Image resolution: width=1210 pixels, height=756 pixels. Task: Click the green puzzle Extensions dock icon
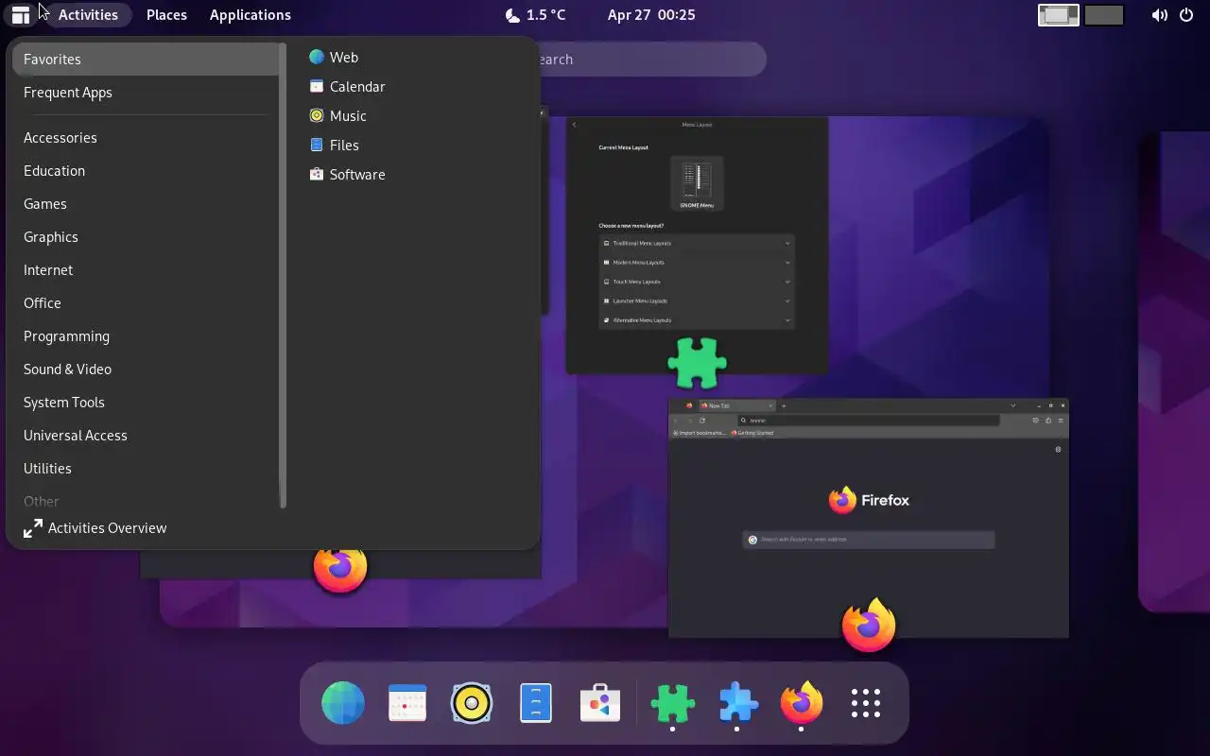pos(673,703)
